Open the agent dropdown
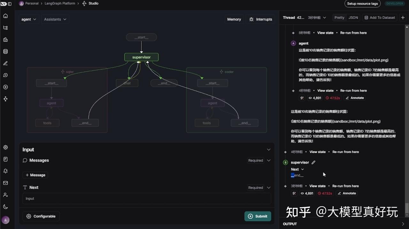Viewport: 409px width, 229px height. [x=29, y=19]
